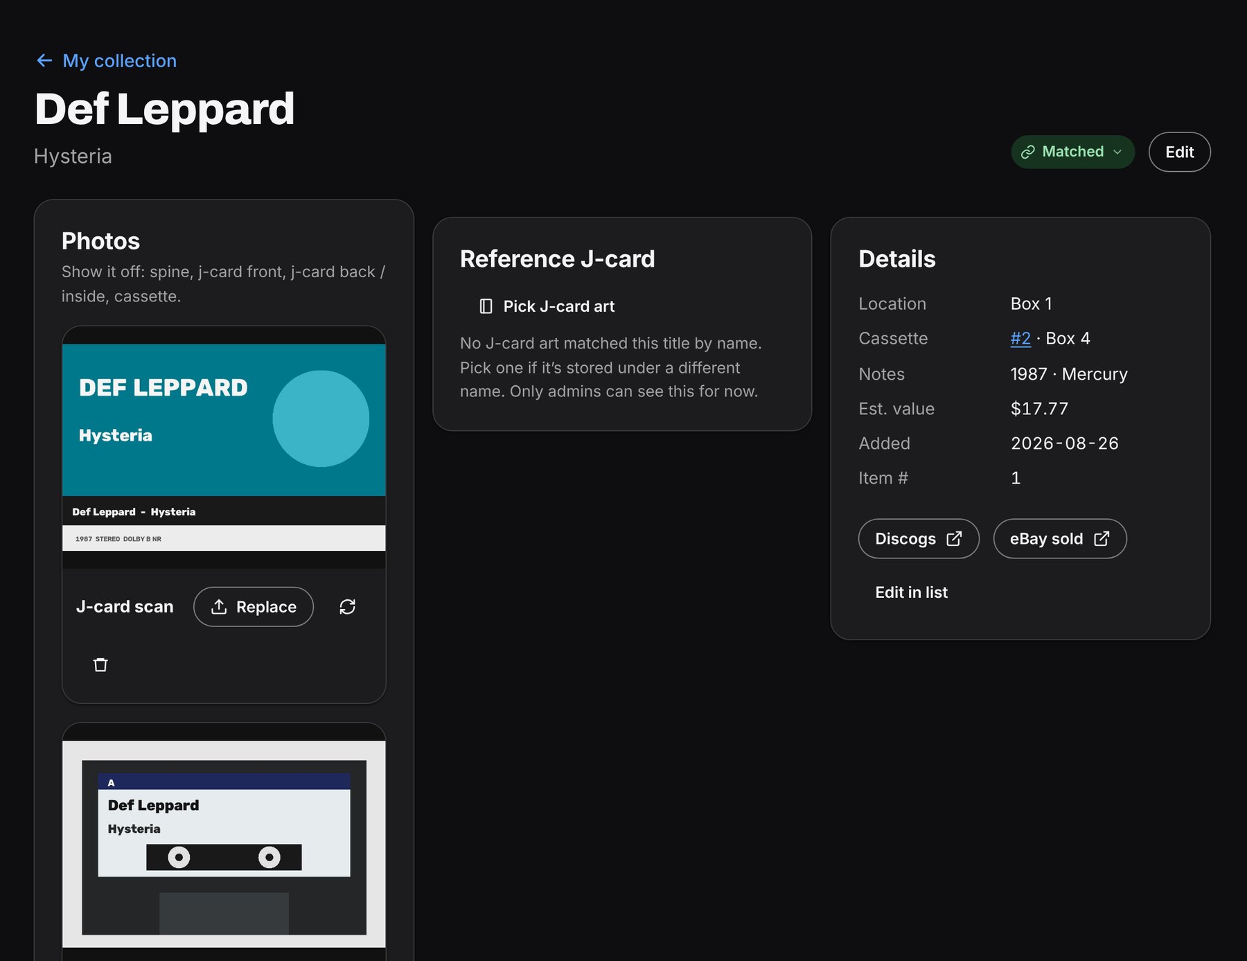The image size is (1247, 961).
Task: Click the Notes value 1987 · Mercury
Action: [x=1069, y=374]
